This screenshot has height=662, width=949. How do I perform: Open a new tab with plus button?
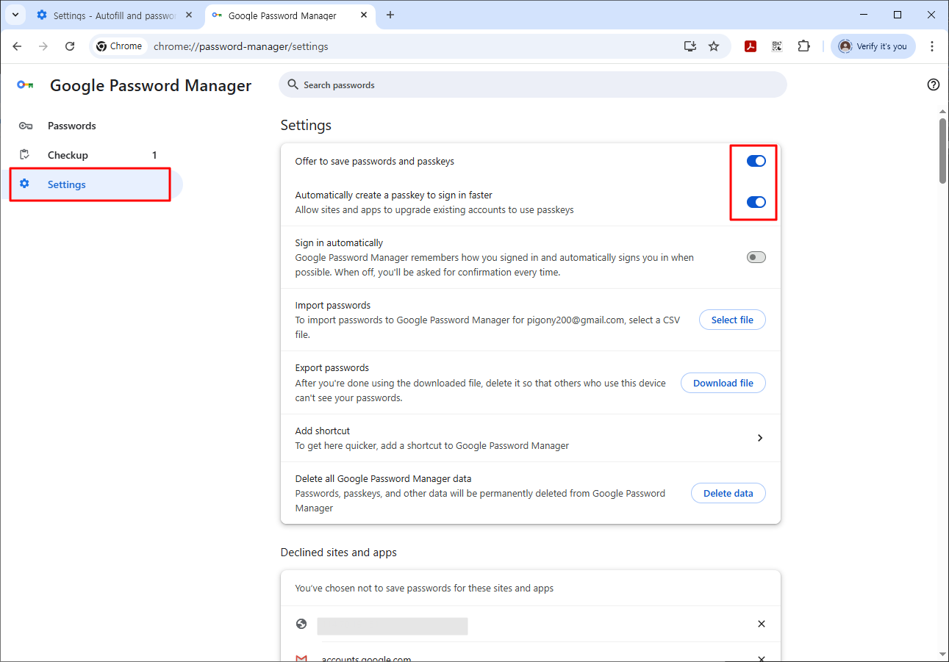390,15
